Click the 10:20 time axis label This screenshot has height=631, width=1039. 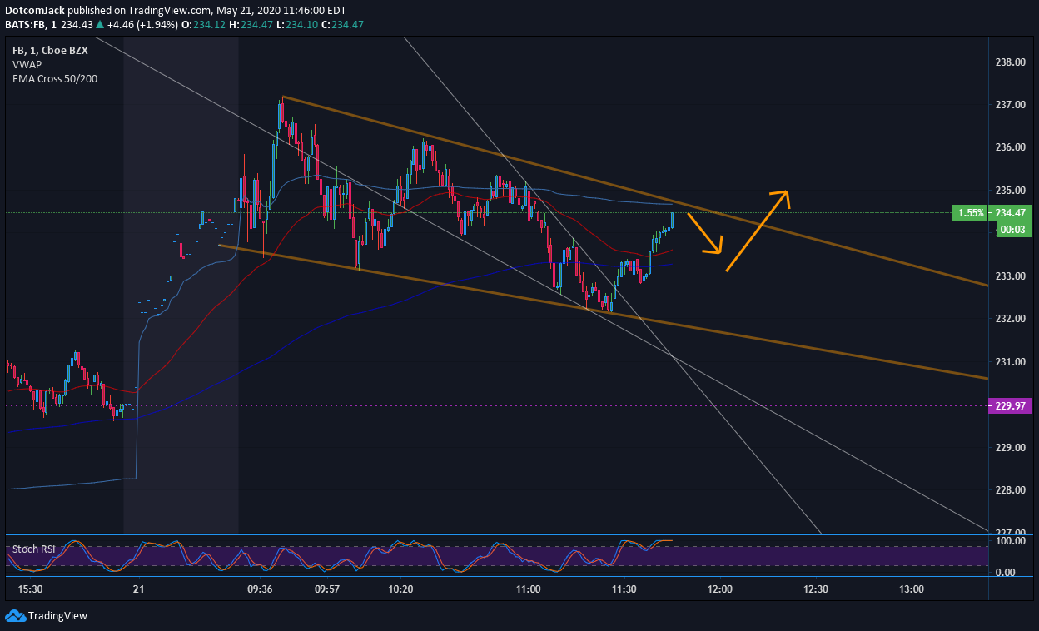coord(400,589)
